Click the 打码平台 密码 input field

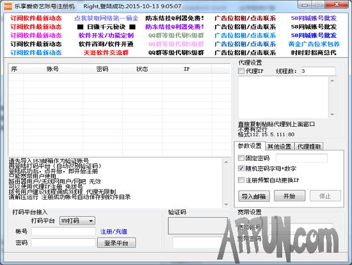click(63, 243)
